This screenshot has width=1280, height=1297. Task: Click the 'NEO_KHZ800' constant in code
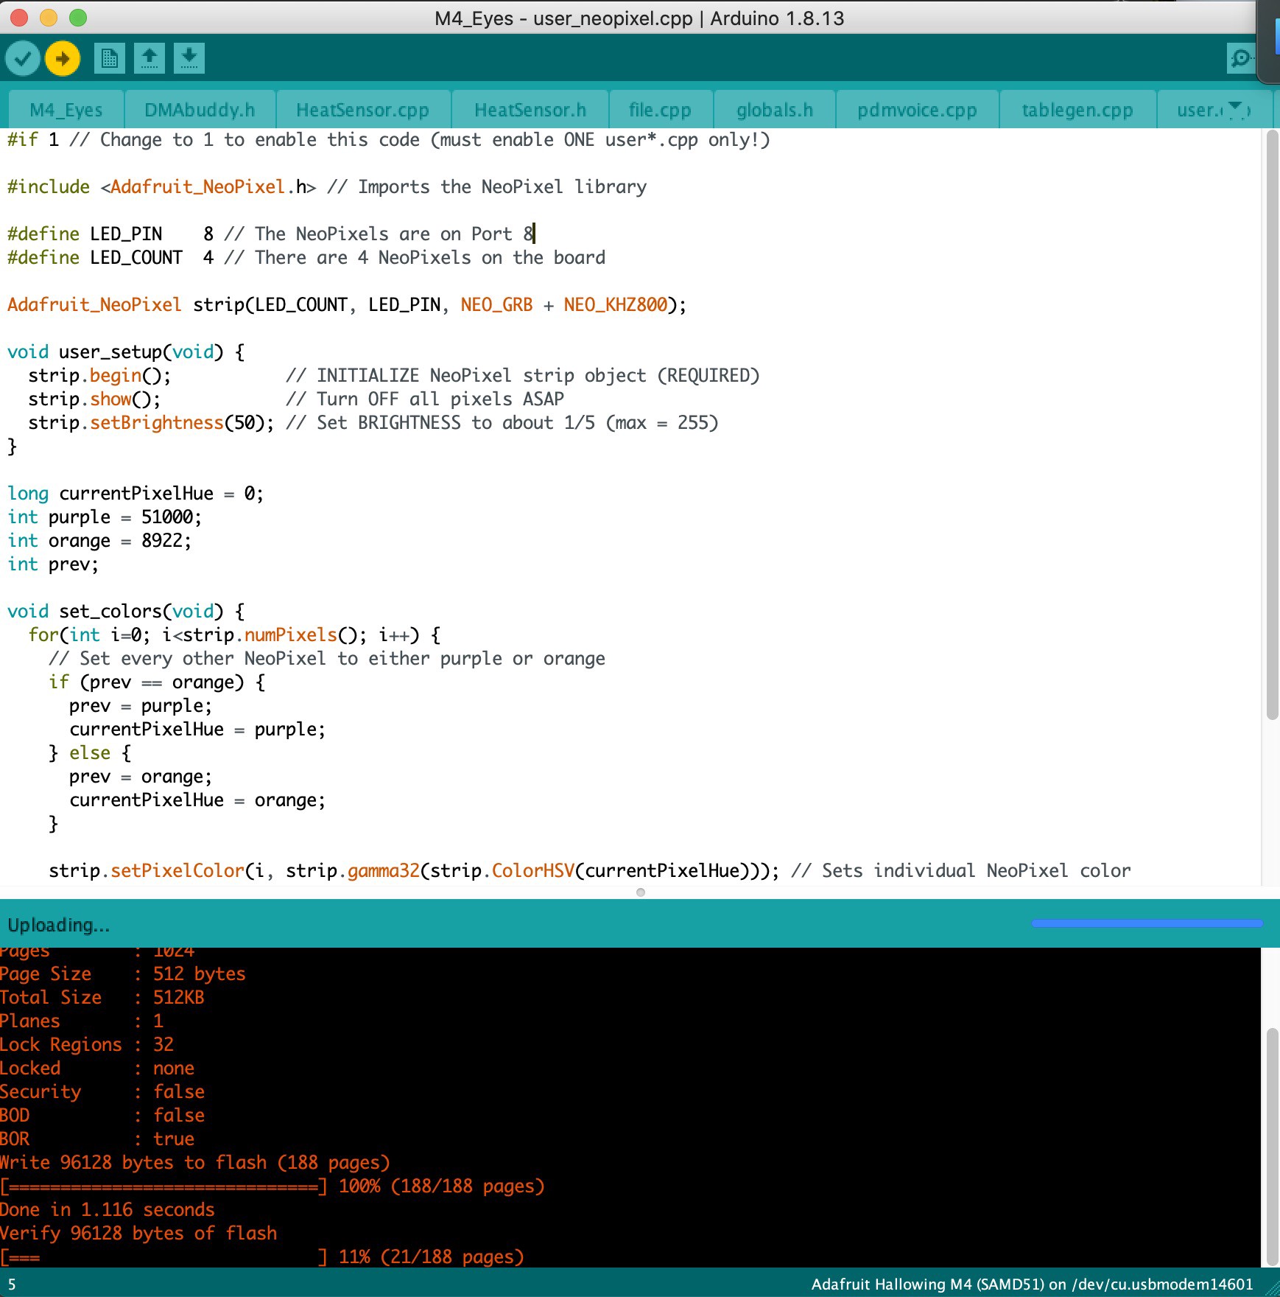(616, 304)
